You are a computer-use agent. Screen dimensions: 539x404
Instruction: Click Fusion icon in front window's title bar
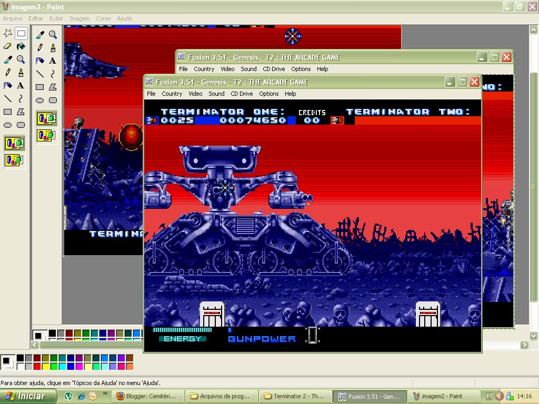coord(149,82)
